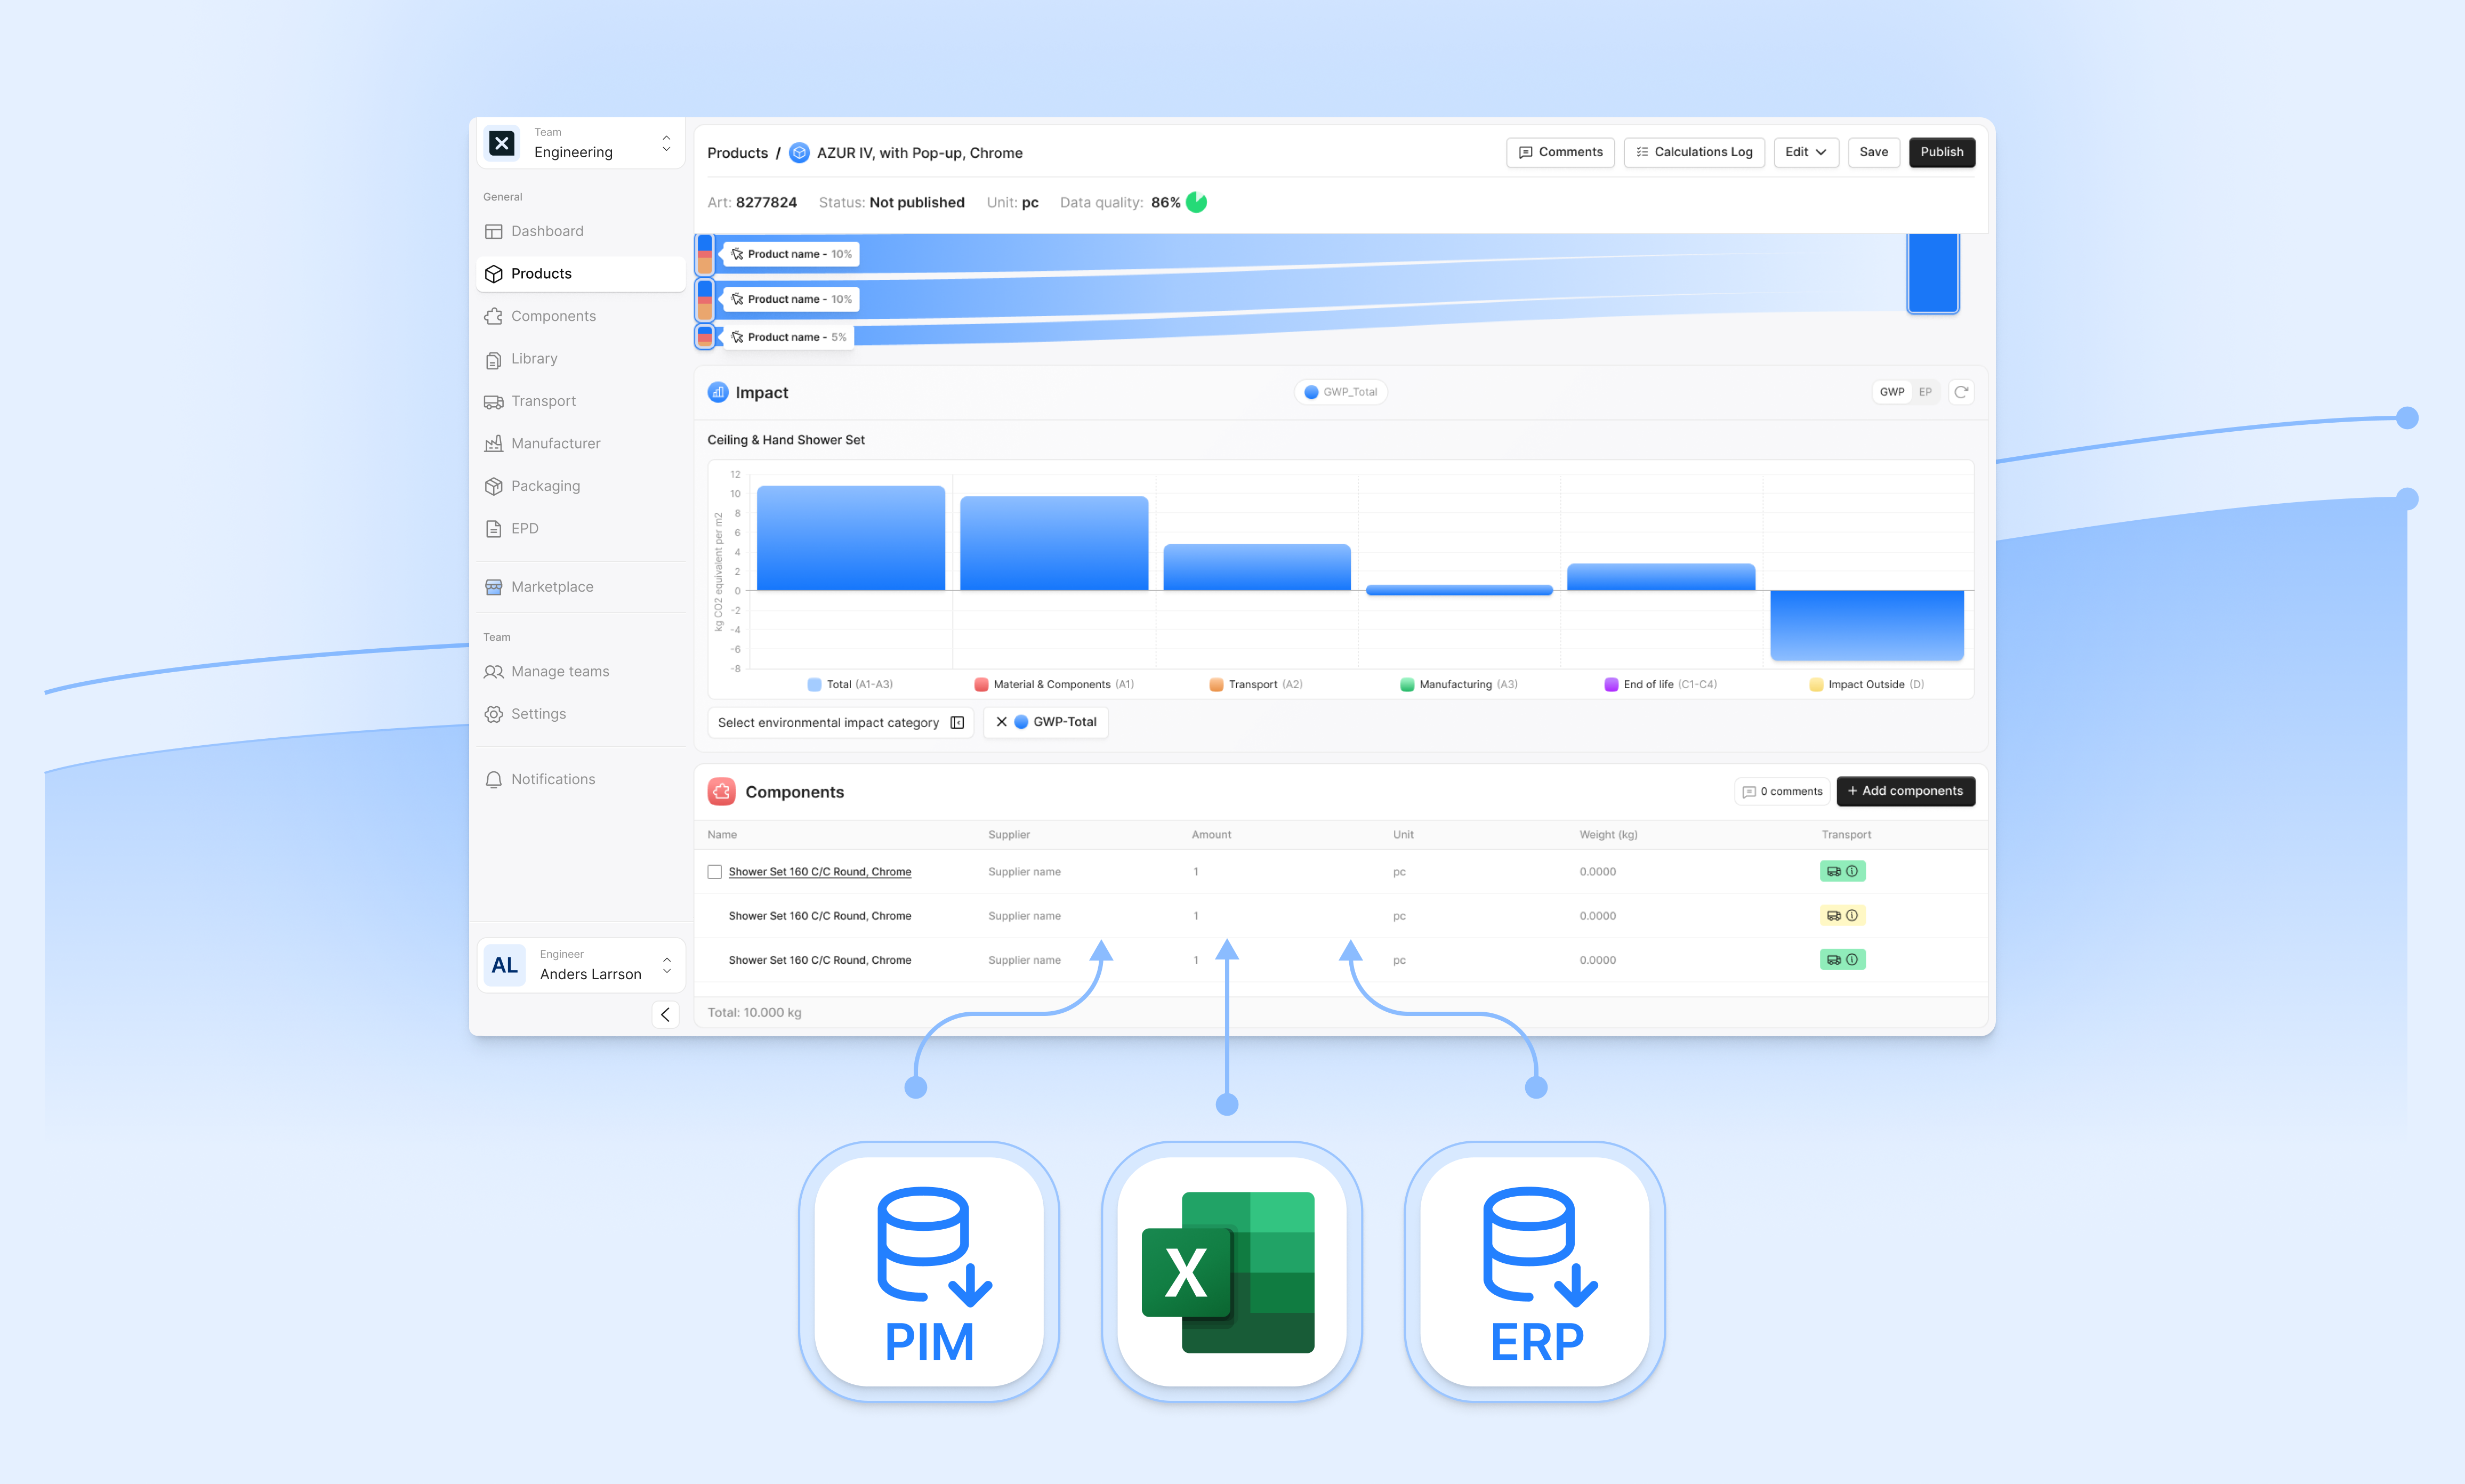Click the Marketplace icon
This screenshot has height=1484, width=2465.
pos(495,586)
